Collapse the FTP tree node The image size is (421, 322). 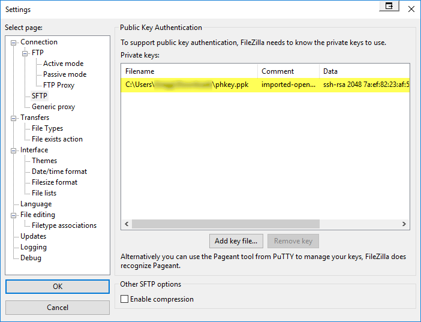pyautogui.click(x=26, y=53)
